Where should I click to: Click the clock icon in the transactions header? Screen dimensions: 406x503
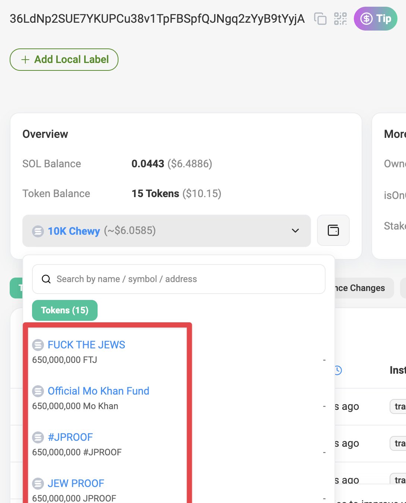(x=338, y=370)
